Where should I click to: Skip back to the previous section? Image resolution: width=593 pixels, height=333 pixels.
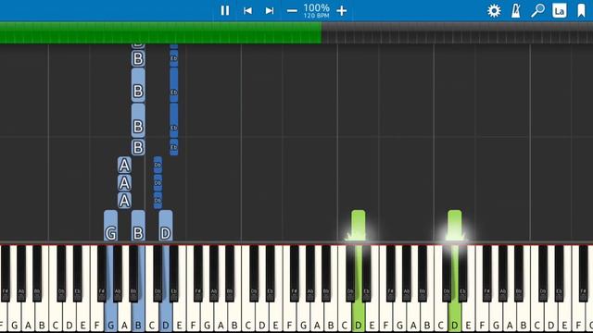247,10
